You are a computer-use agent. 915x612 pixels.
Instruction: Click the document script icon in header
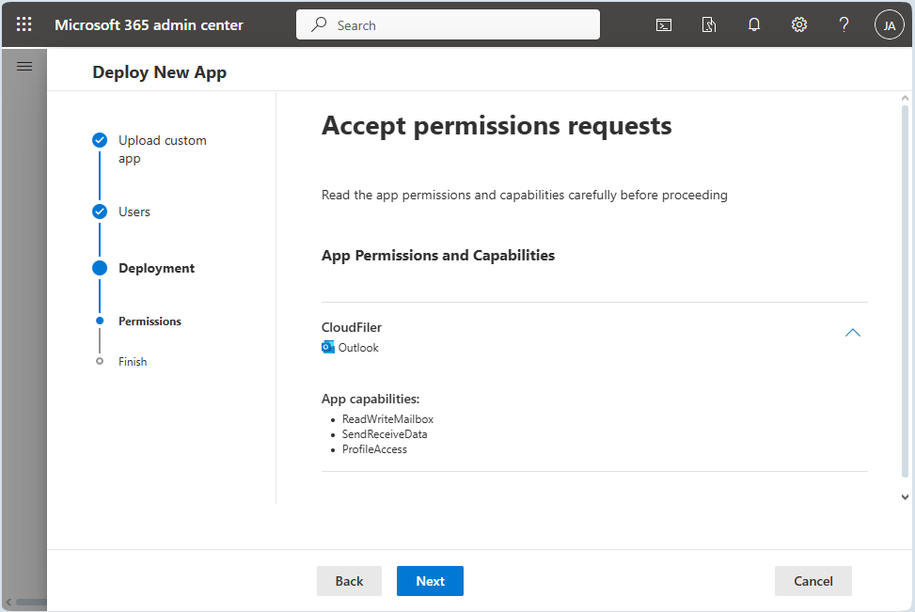point(709,25)
